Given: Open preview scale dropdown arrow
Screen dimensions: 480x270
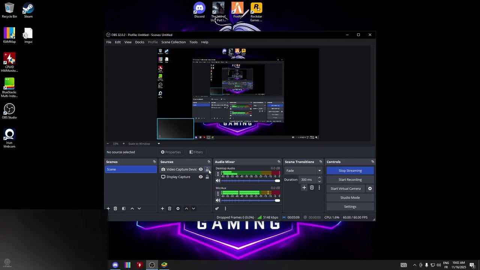Looking at the screenshot, I should click(159, 144).
